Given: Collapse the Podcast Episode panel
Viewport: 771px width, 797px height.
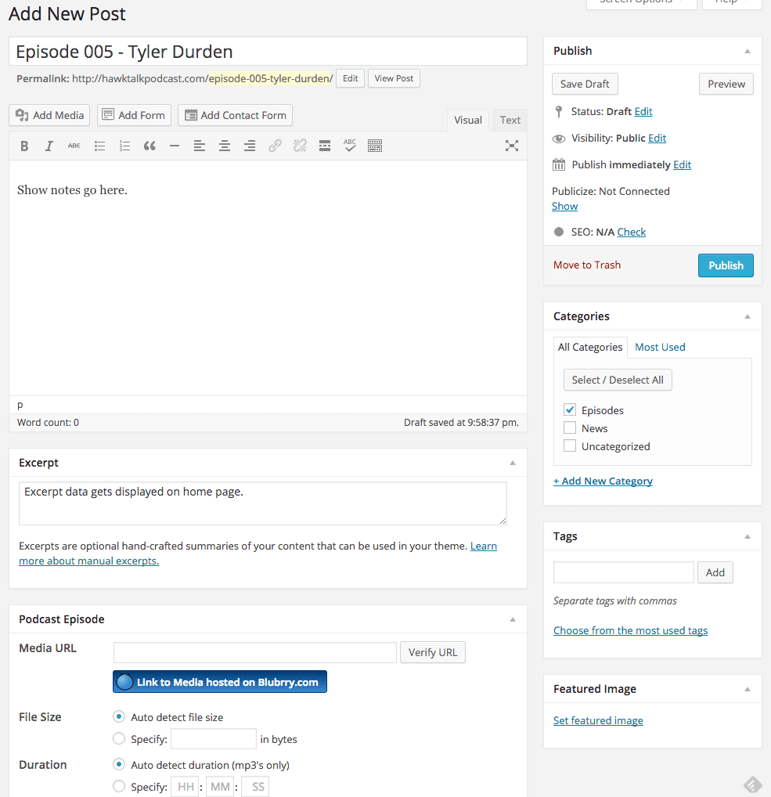Looking at the screenshot, I should click(513, 619).
